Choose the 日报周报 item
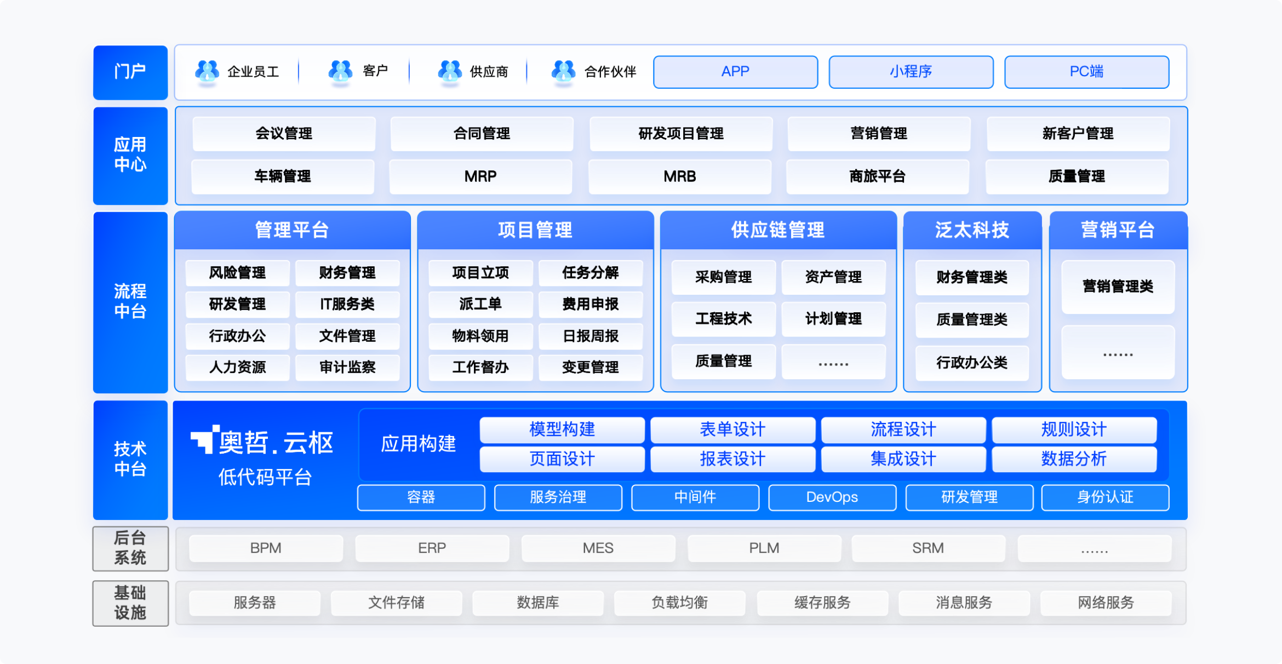This screenshot has width=1282, height=664. [591, 336]
